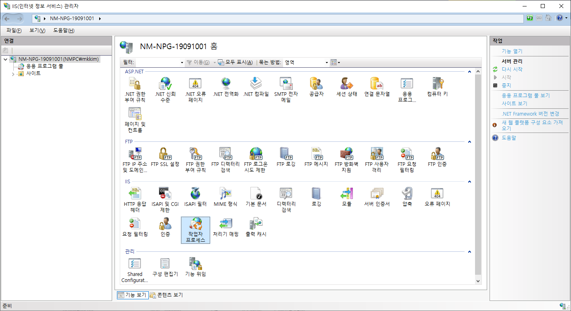Viewport: 571px width, 311px height.
Task: Open FTP 로깅 icon
Action: click(x=286, y=158)
